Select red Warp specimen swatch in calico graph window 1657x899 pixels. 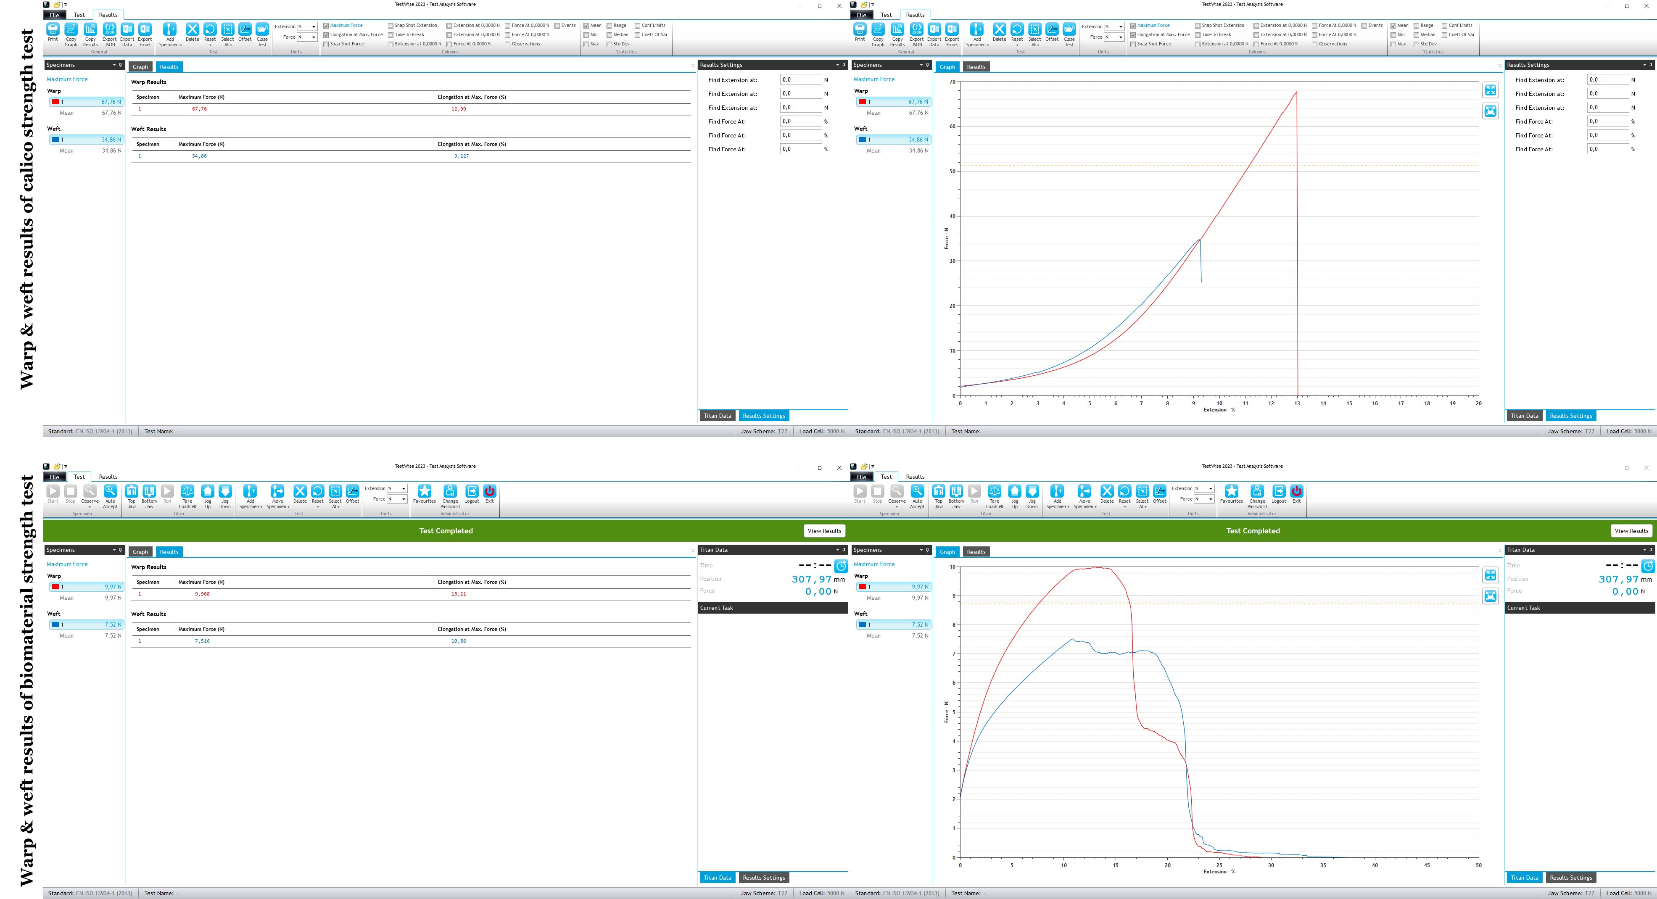point(862,102)
